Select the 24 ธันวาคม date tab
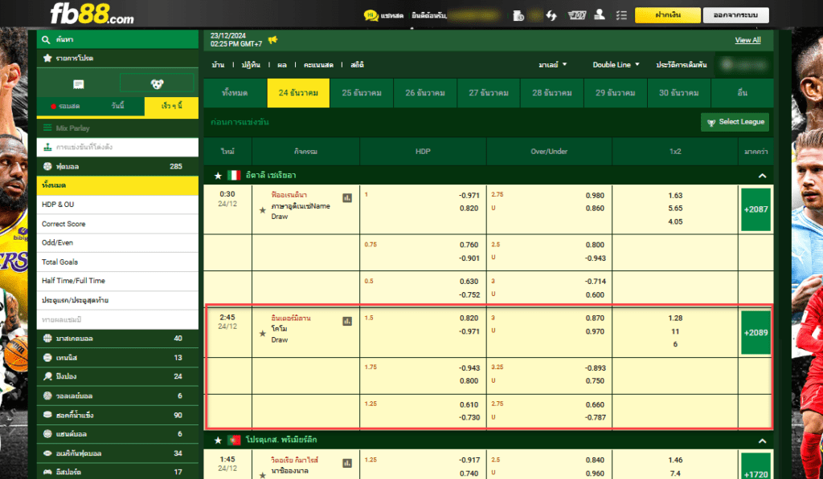 click(298, 93)
